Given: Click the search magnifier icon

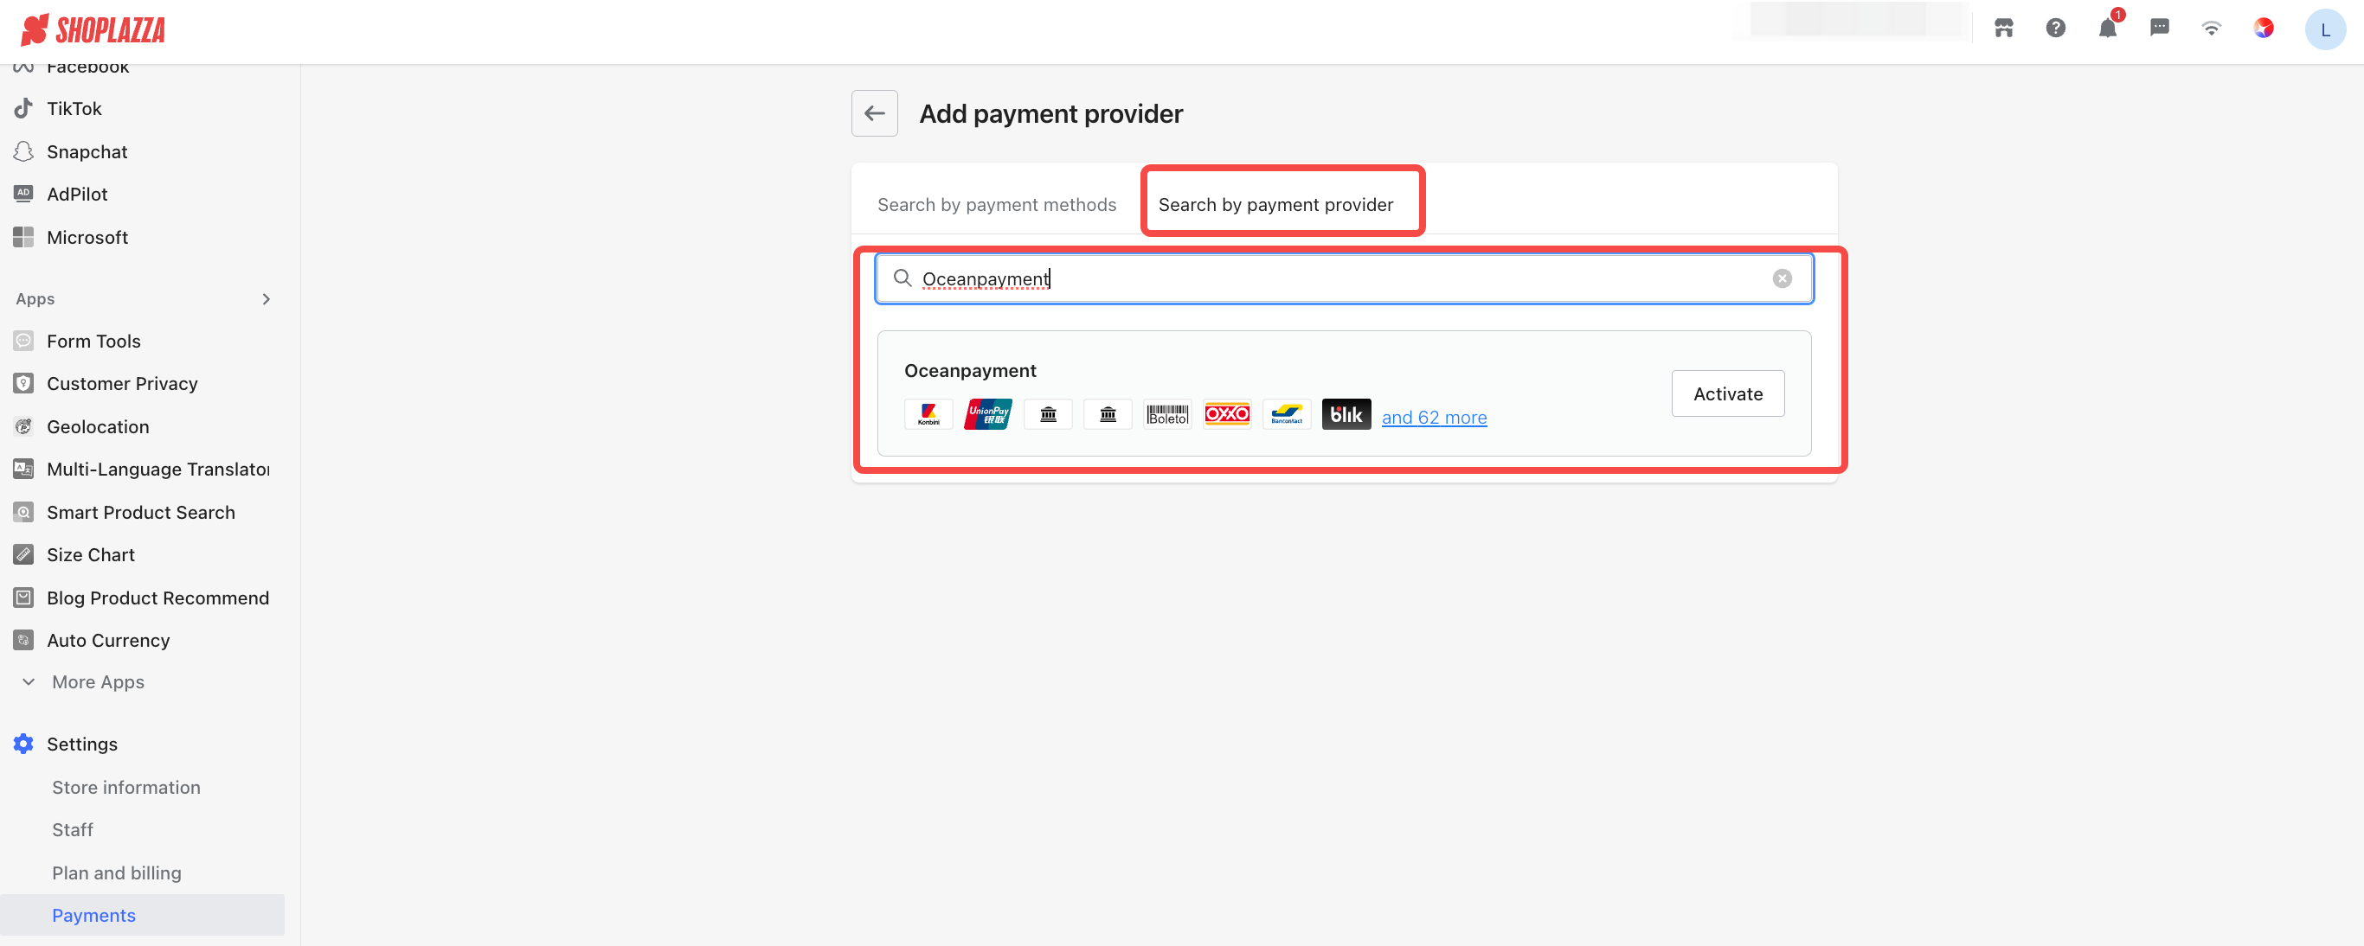Looking at the screenshot, I should (903, 278).
